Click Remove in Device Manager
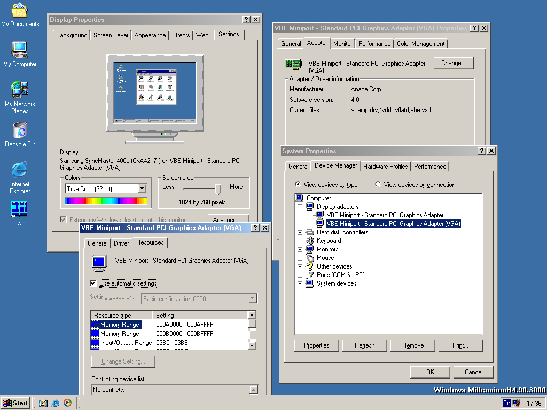 (413, 345)
